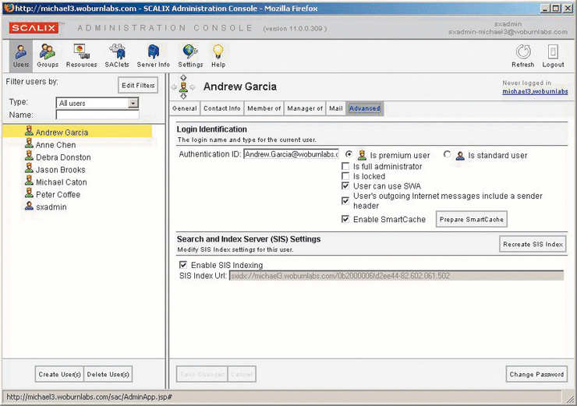Select sxadmin in the user list
The width and height of the screenshot is (577, 406).
[51, 207]
